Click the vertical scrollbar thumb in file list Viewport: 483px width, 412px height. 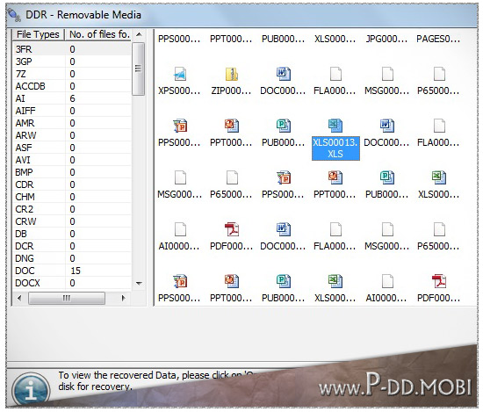coord(138,69)
